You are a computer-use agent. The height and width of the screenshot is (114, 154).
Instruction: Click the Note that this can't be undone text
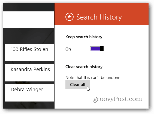point(93,78)
